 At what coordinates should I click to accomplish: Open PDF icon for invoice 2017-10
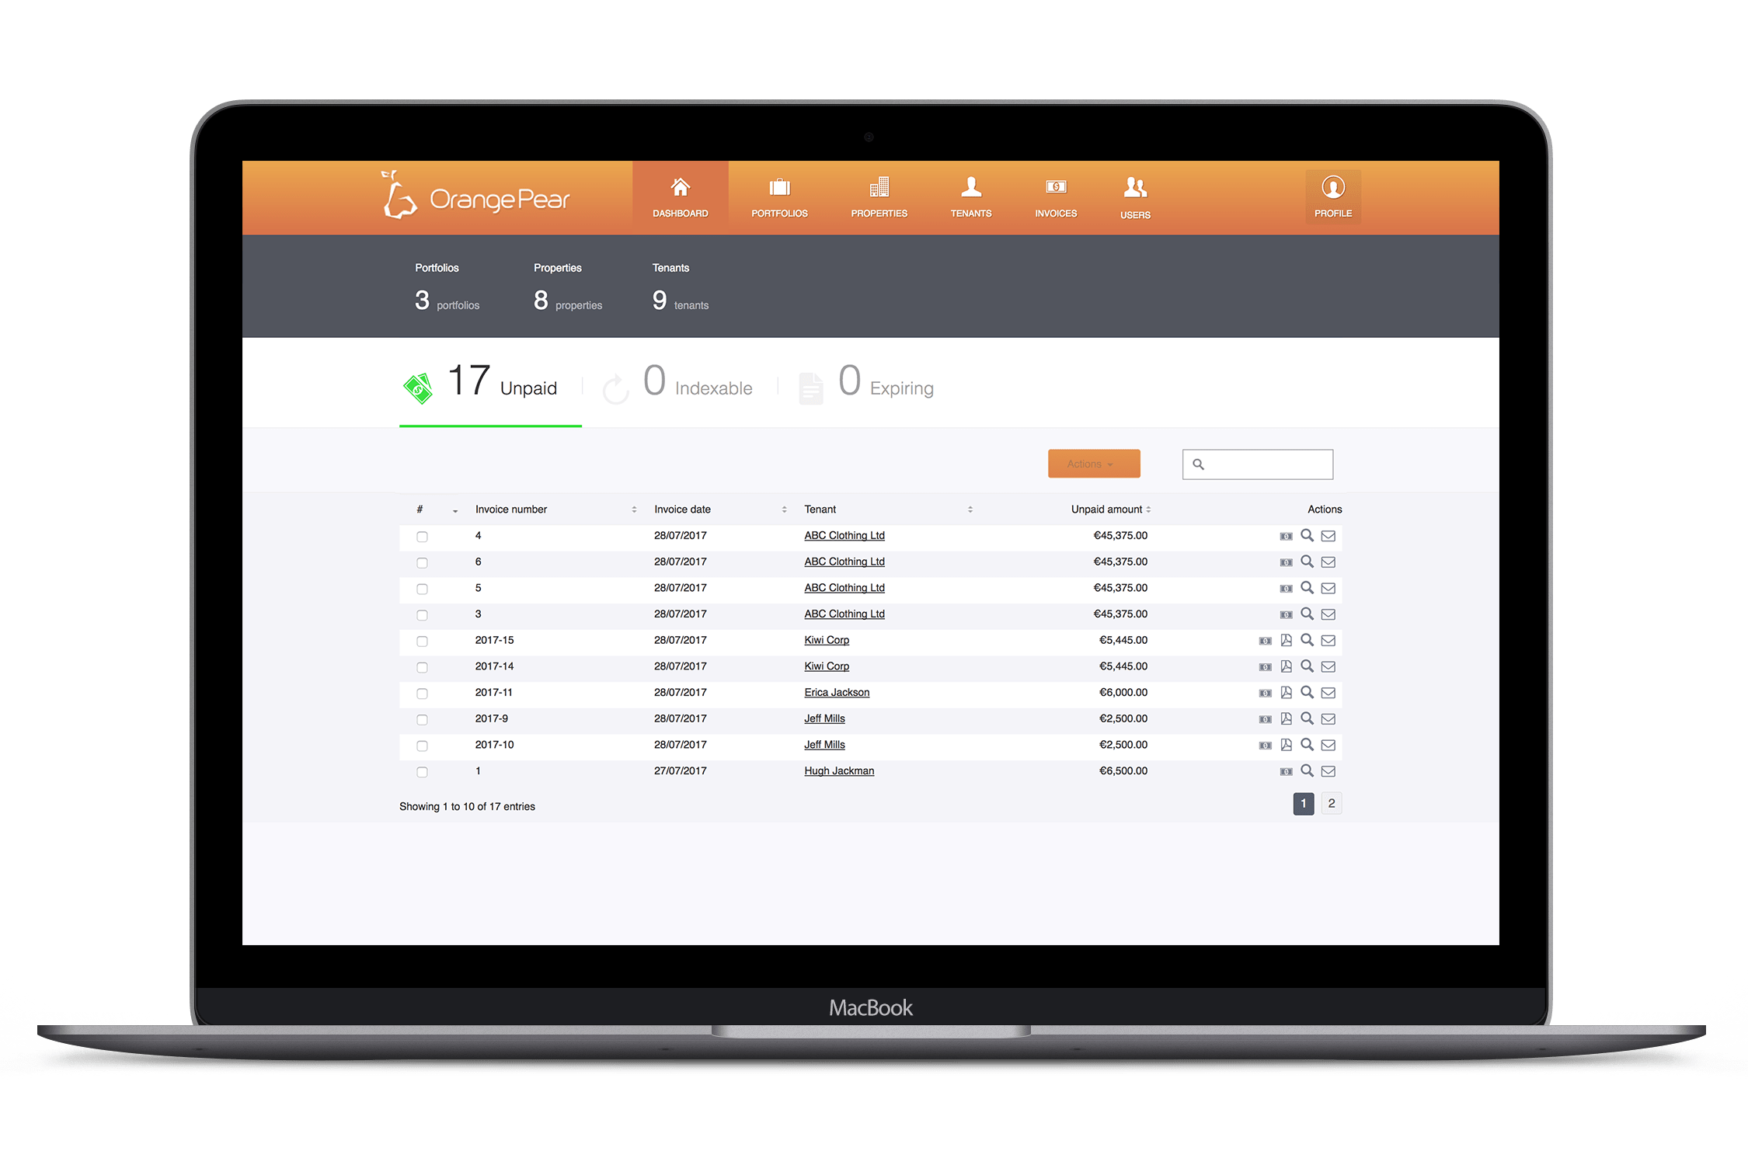click(1286, 745)
